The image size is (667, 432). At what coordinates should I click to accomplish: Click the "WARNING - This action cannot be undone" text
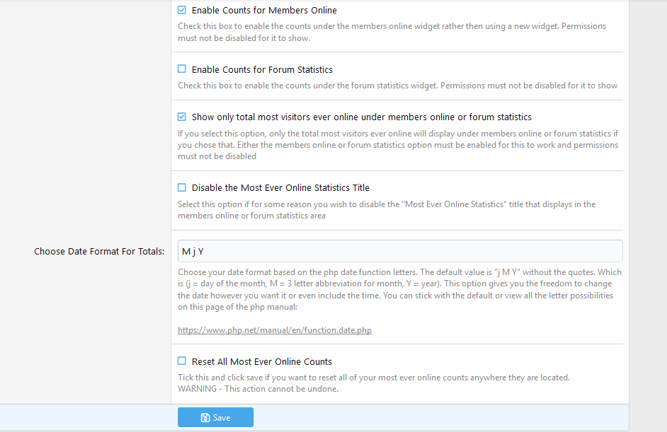pos(258,389)
